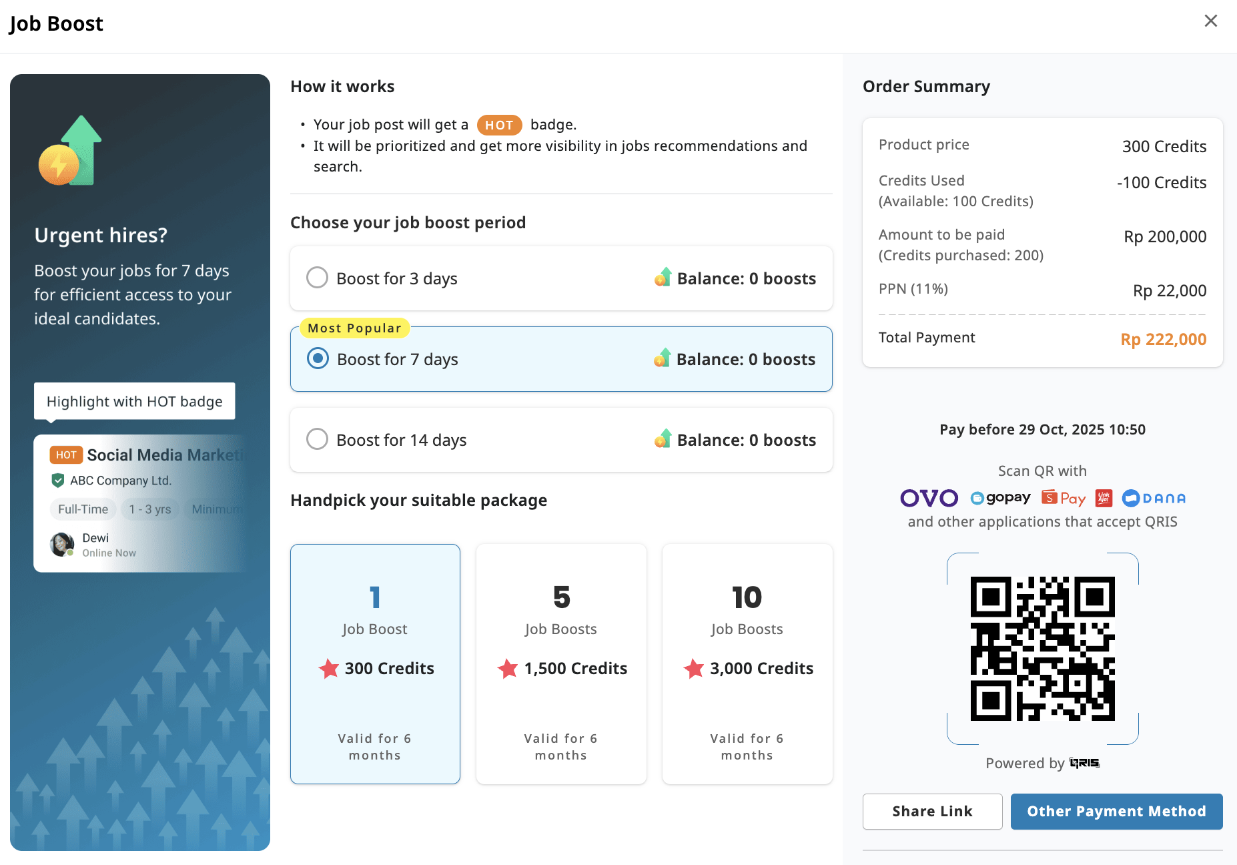Click the LinkAja icon
The image size is (1237, 865).
point(1104,498)
